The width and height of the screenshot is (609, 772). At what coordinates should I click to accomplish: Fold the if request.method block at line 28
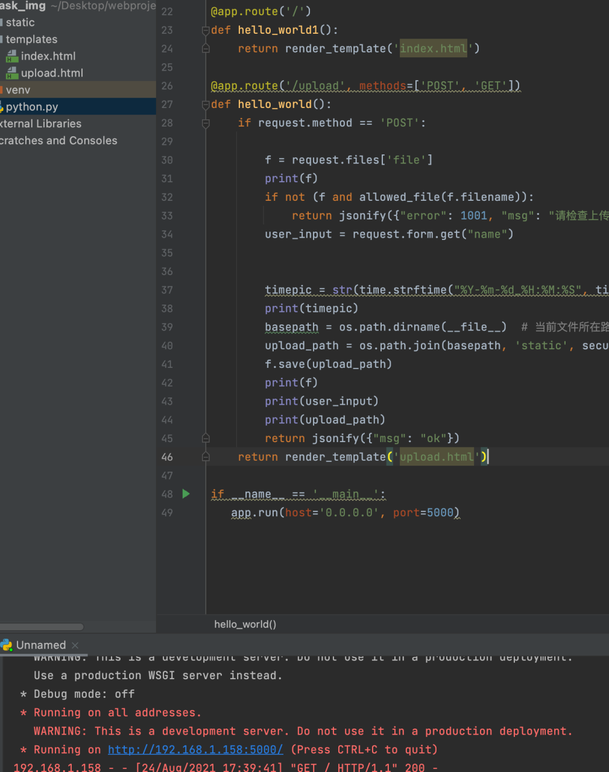[206, 123]
